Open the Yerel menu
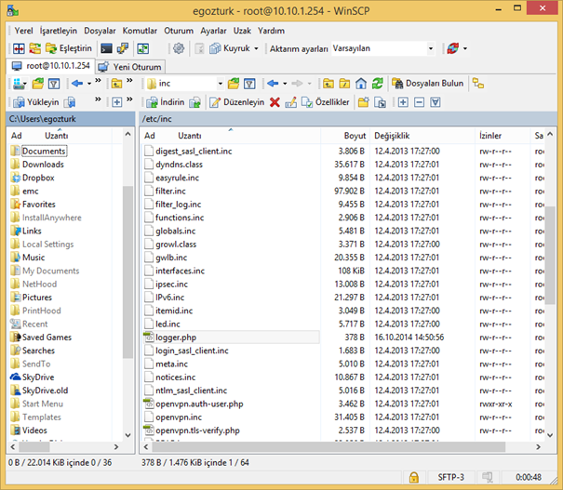This screenshot has height=490, width=563. (x=23, y=31)
